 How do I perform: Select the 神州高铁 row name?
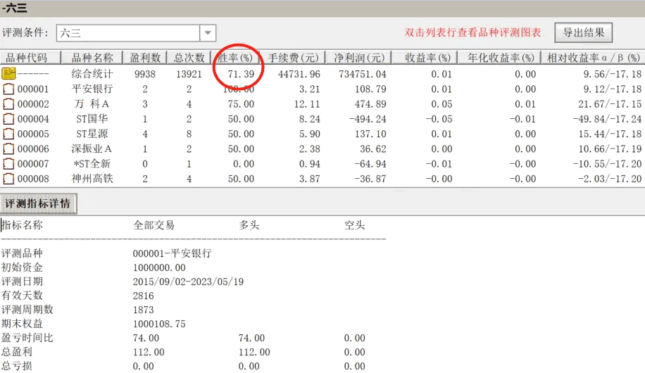92,179
